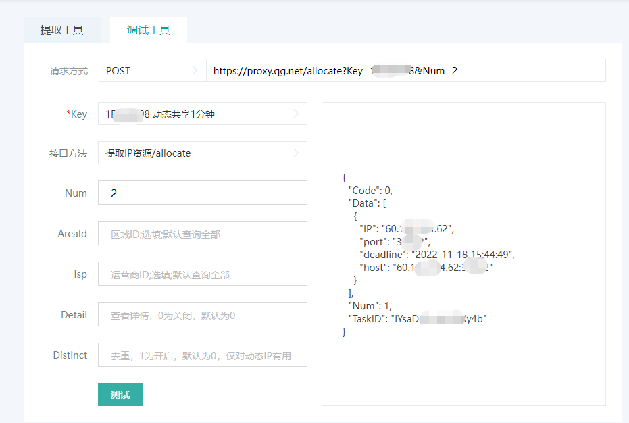Click the "Code": 0 line in the response
Image resolution: width=629 pixels, height=423 pixels.
point(370,191)
